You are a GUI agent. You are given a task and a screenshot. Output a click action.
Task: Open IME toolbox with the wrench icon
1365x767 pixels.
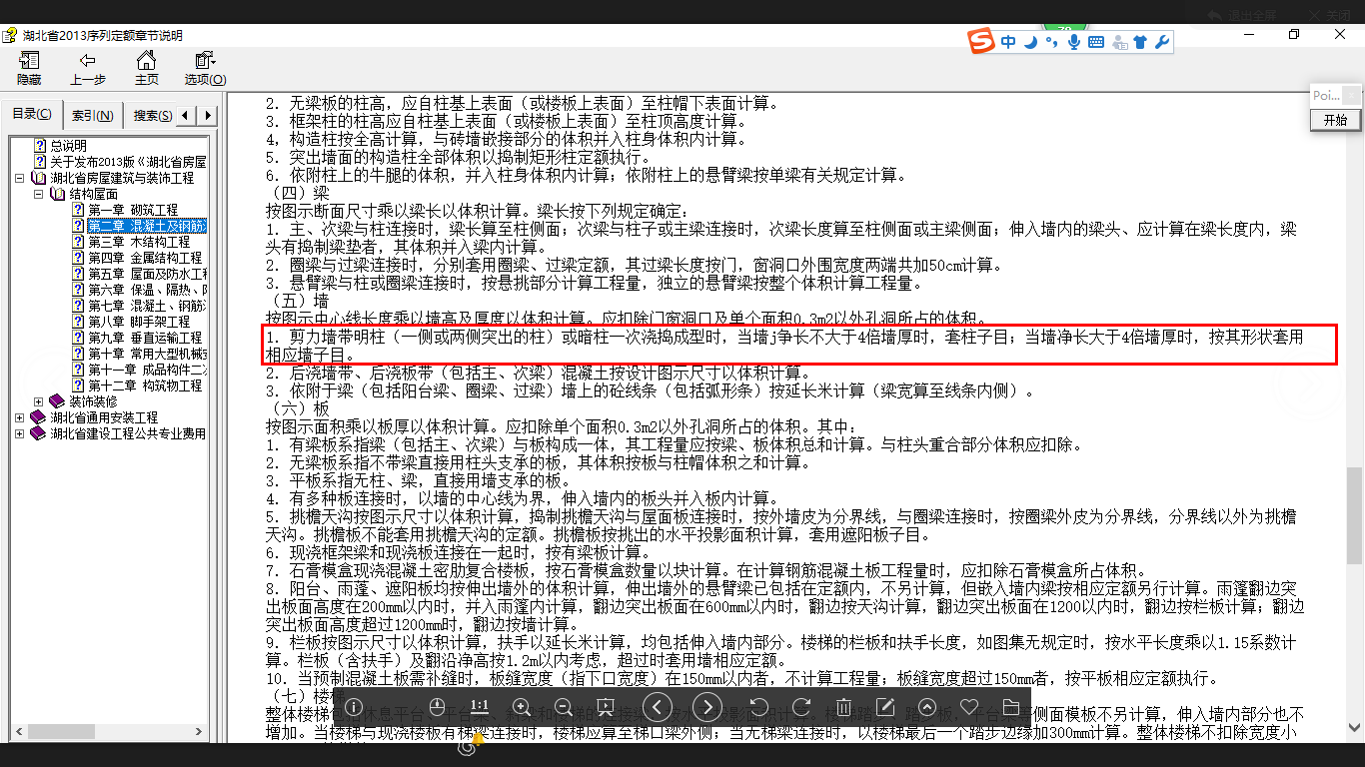point(1161,42)
